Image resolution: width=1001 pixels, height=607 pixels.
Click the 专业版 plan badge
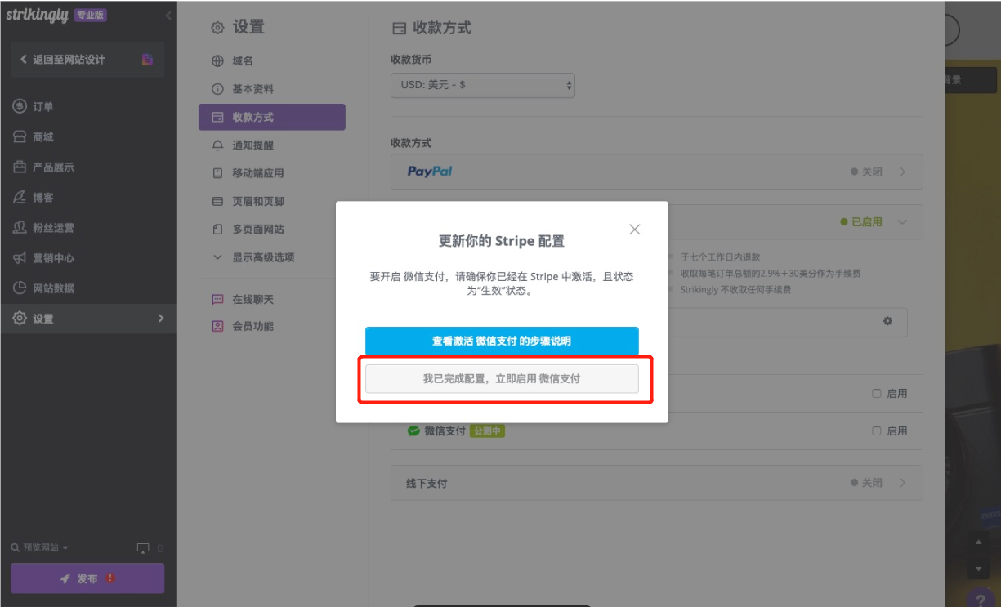pyautogui.click(x=91, y=16)
